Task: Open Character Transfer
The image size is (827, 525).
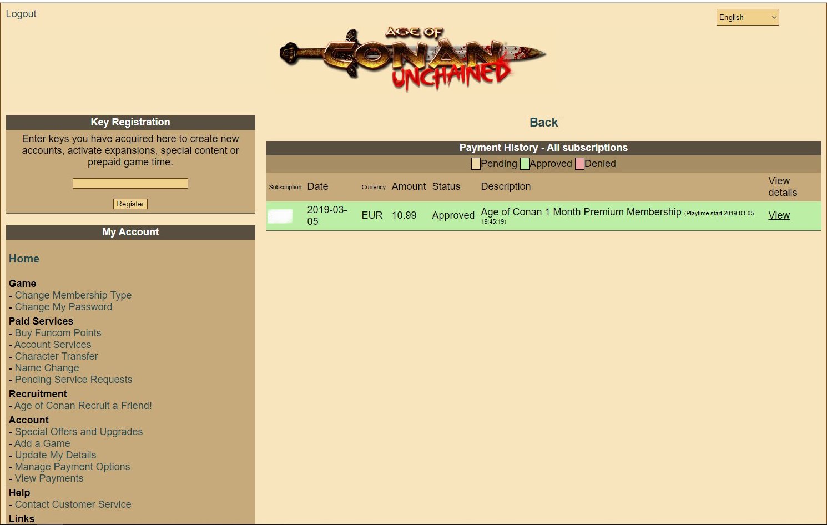Action: [56, 356]
